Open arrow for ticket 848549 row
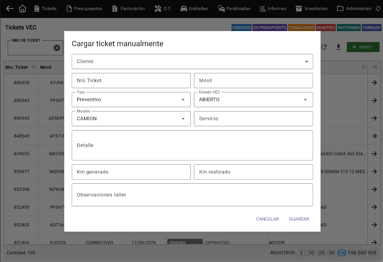This screenshot has width=383, height=262. [374, 136]
